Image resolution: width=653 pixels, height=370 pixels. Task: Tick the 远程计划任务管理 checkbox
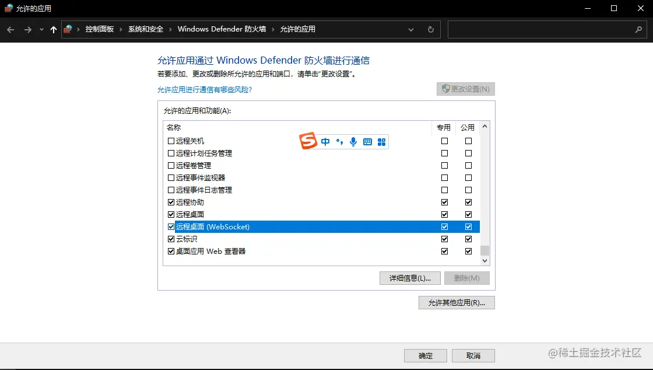171,153
